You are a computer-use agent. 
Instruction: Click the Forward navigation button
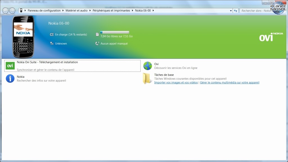point(12,11)
